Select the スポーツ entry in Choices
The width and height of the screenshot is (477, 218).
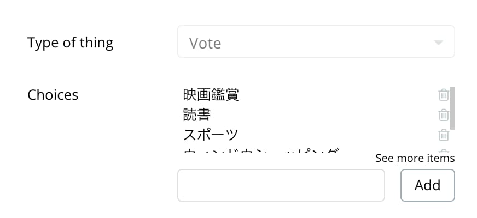pyautogui.click(x=211, y=135)
